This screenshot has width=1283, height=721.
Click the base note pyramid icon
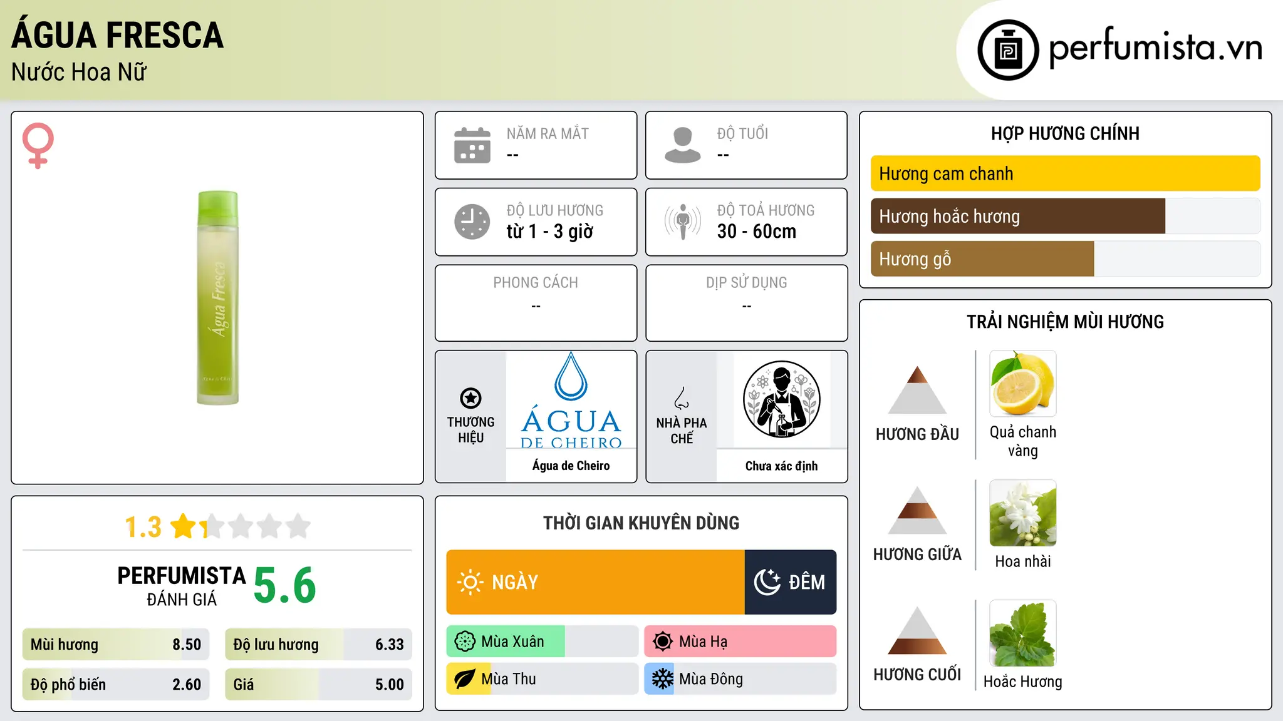tap(917, 630)
